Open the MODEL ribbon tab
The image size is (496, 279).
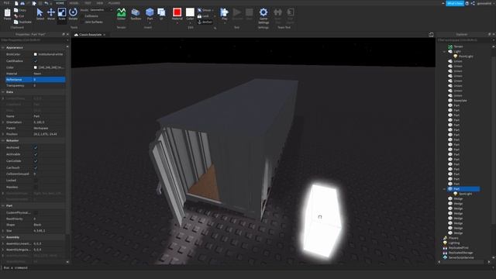tap(74, 3)
